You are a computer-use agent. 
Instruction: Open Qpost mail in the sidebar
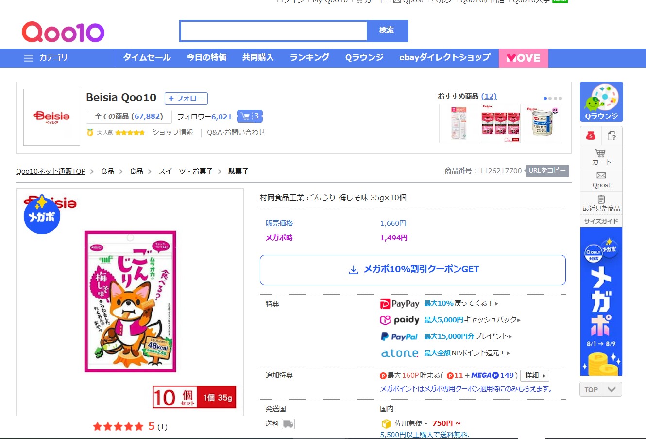point(601,180)
